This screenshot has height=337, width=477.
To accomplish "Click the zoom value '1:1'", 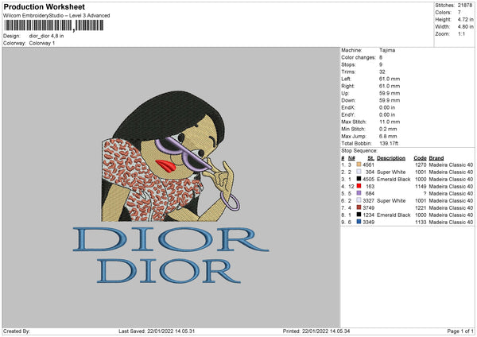I will tap(461, 33).
